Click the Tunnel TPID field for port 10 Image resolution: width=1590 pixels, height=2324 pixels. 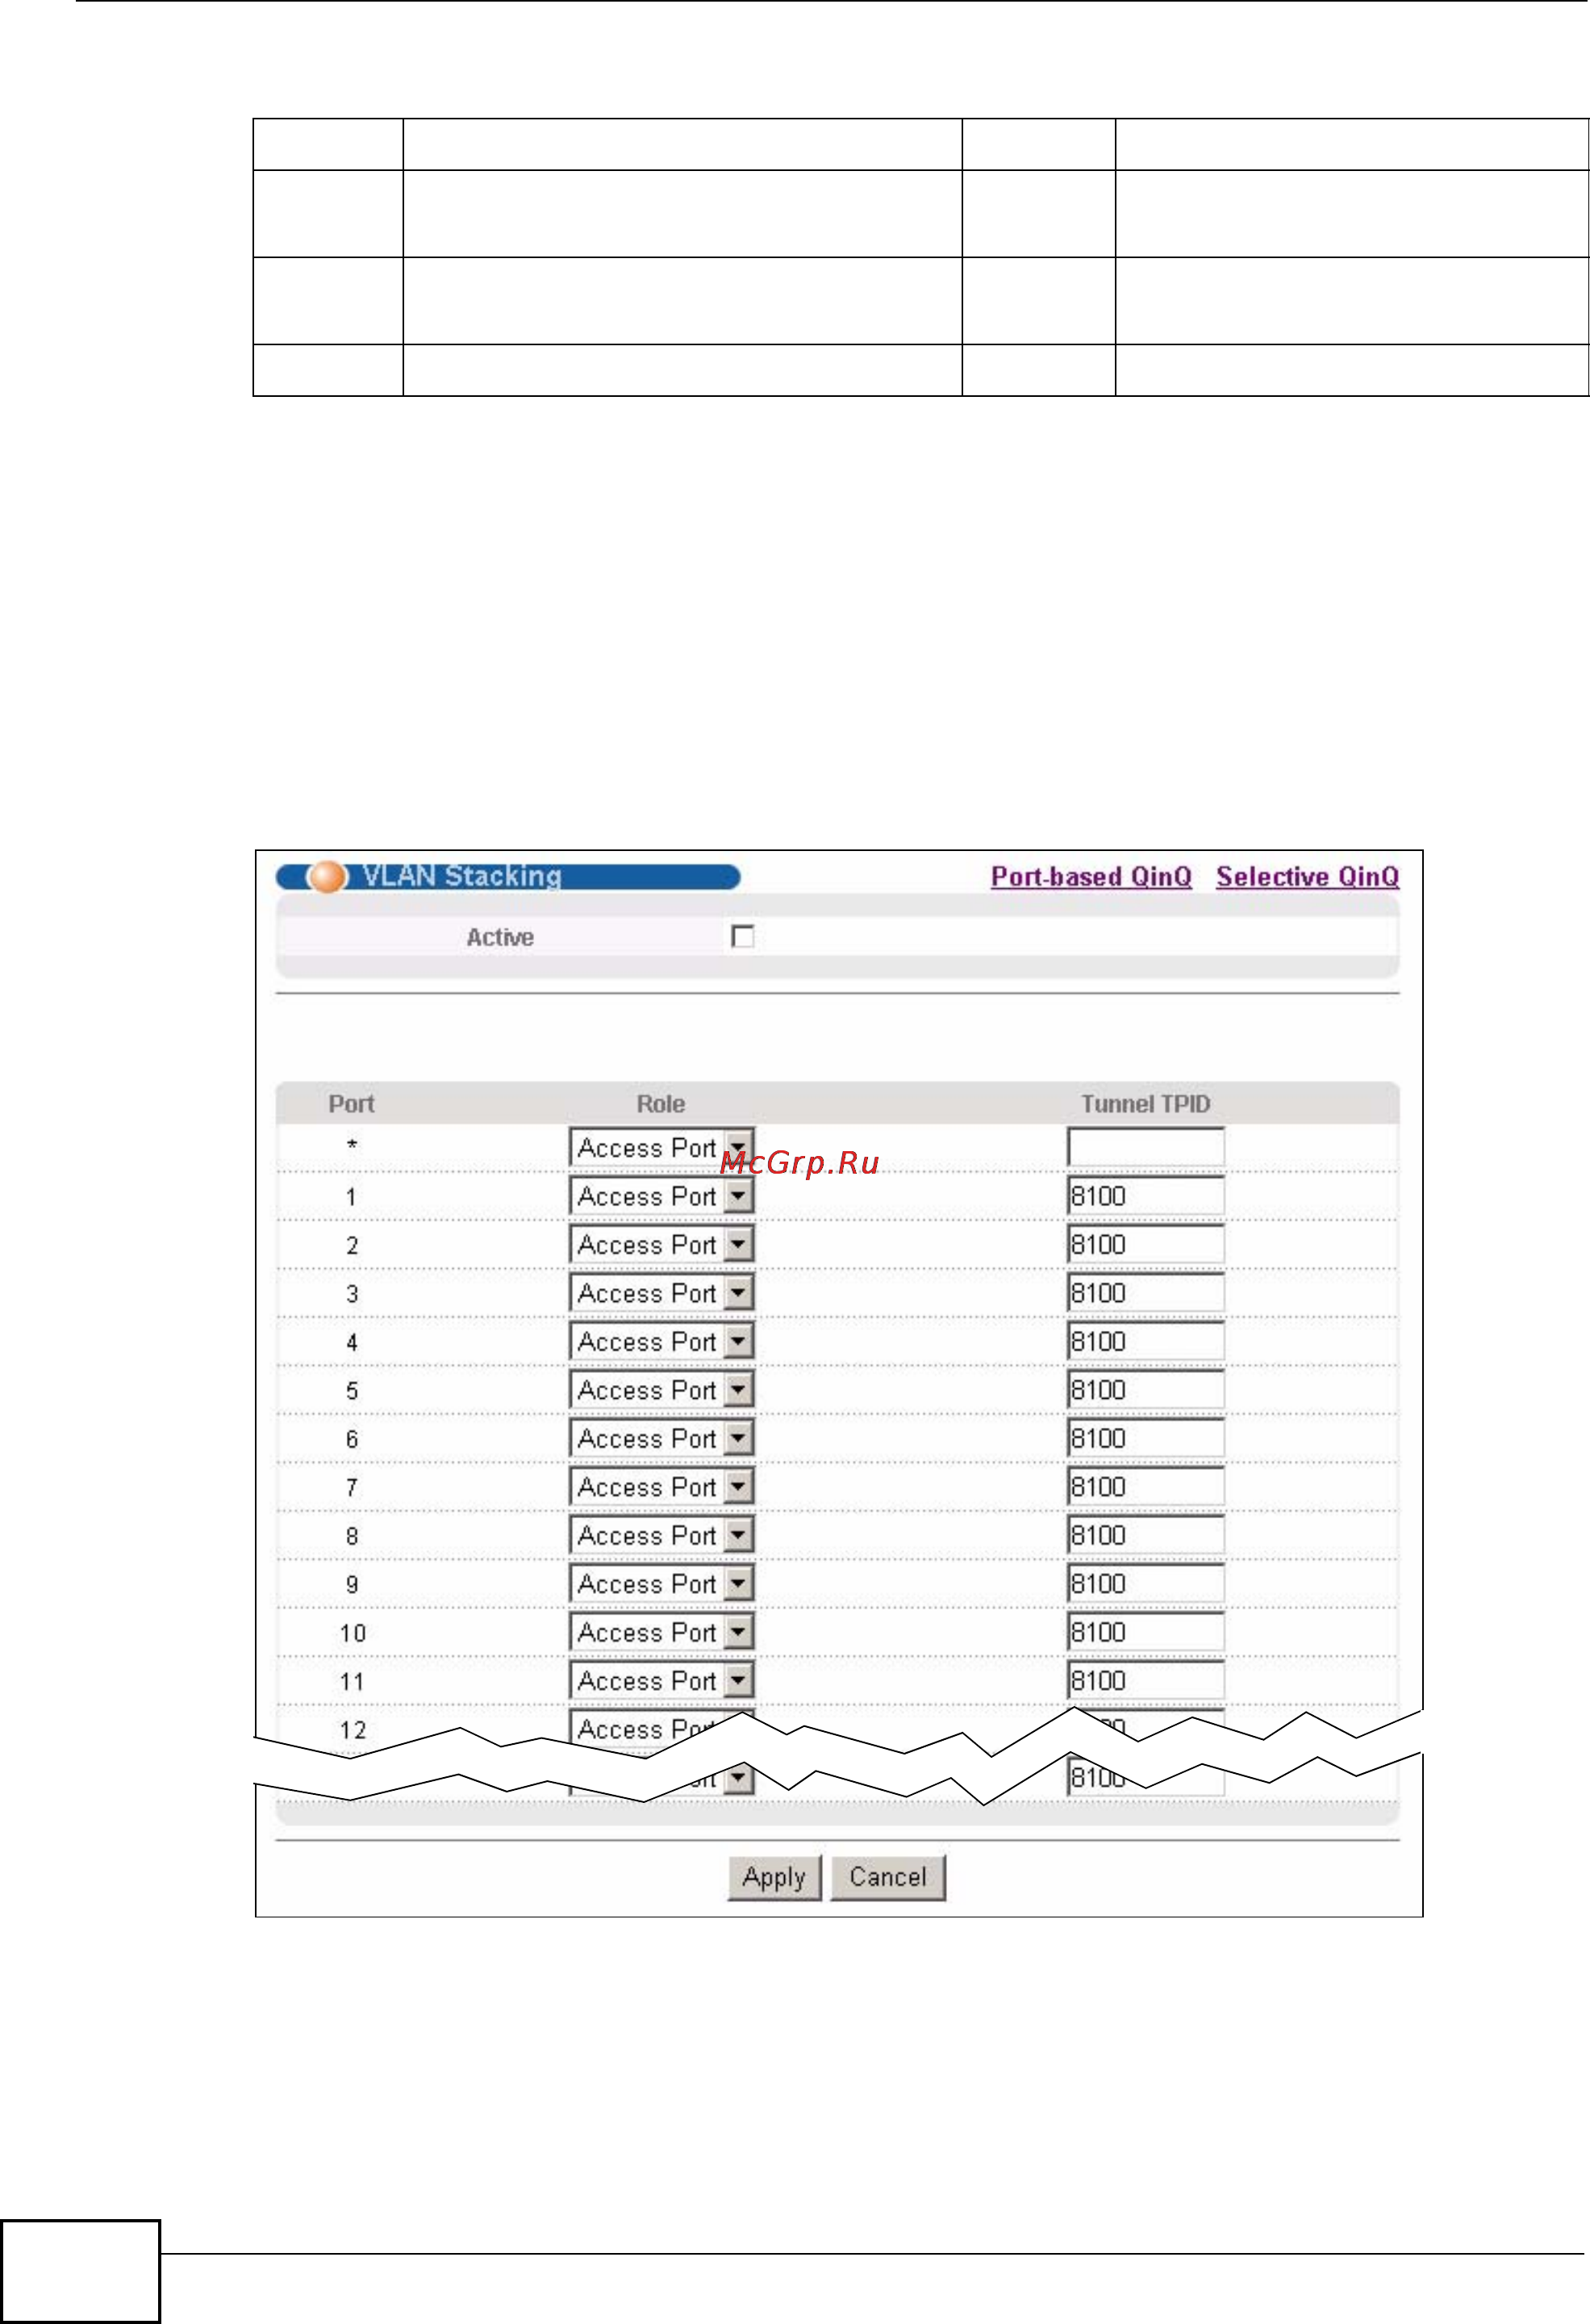coord(1146,1632)
